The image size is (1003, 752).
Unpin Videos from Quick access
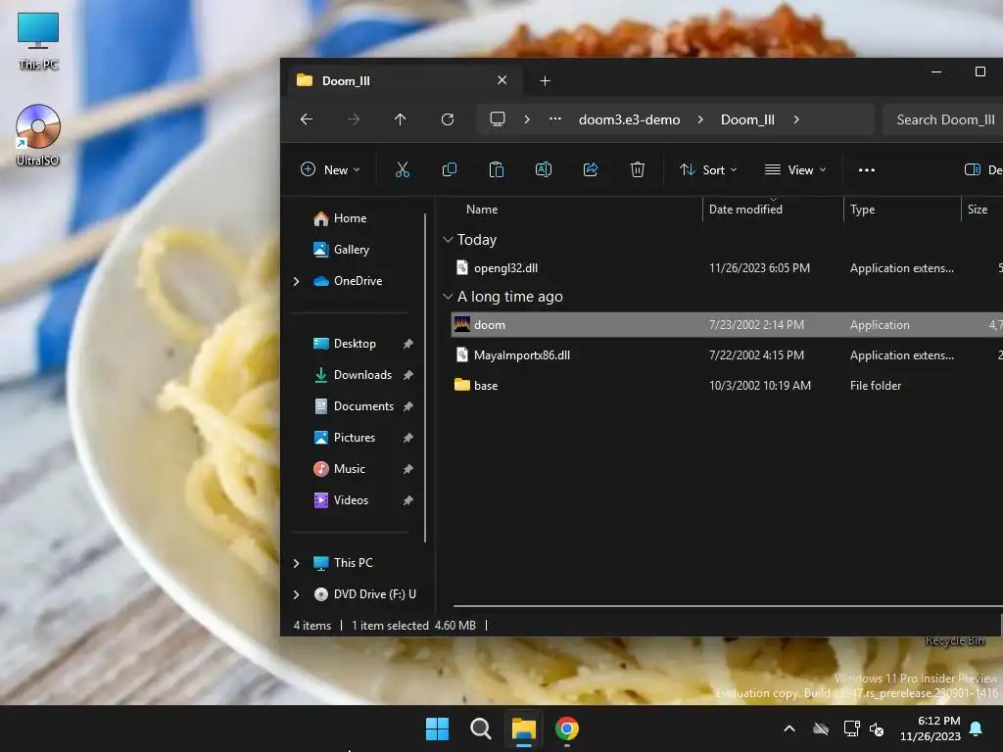(408, 500)
